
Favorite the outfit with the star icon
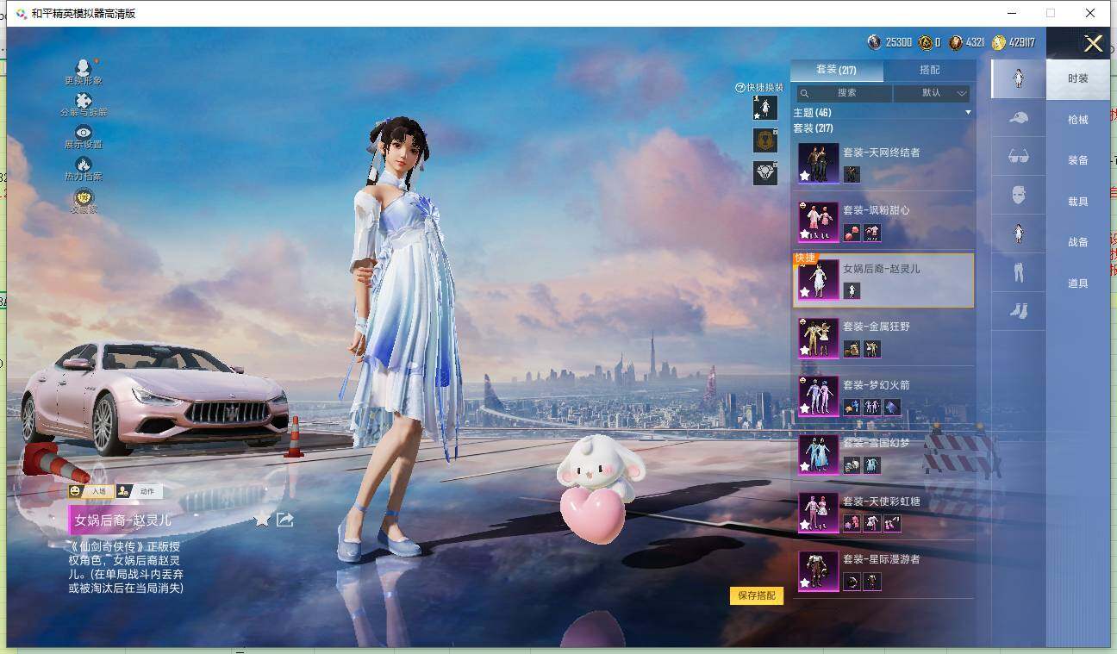pyautogui.click(x=262, y=519)
